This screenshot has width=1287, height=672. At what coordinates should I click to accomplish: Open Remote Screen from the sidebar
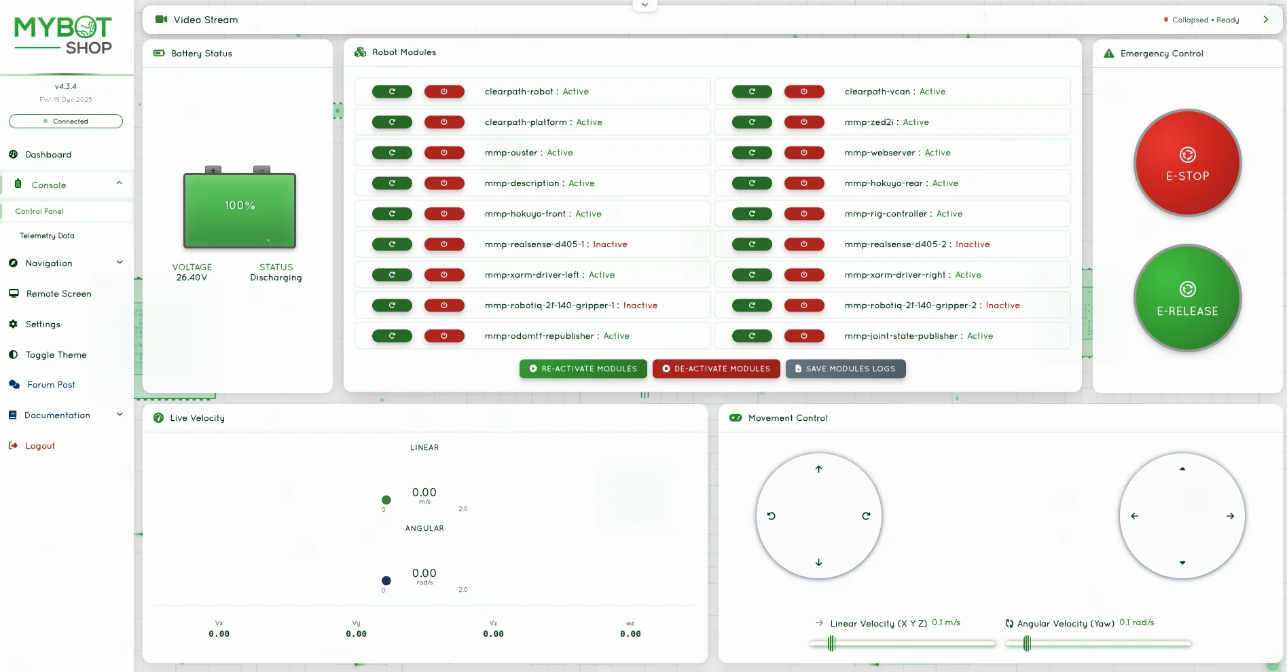click(58, 294)
